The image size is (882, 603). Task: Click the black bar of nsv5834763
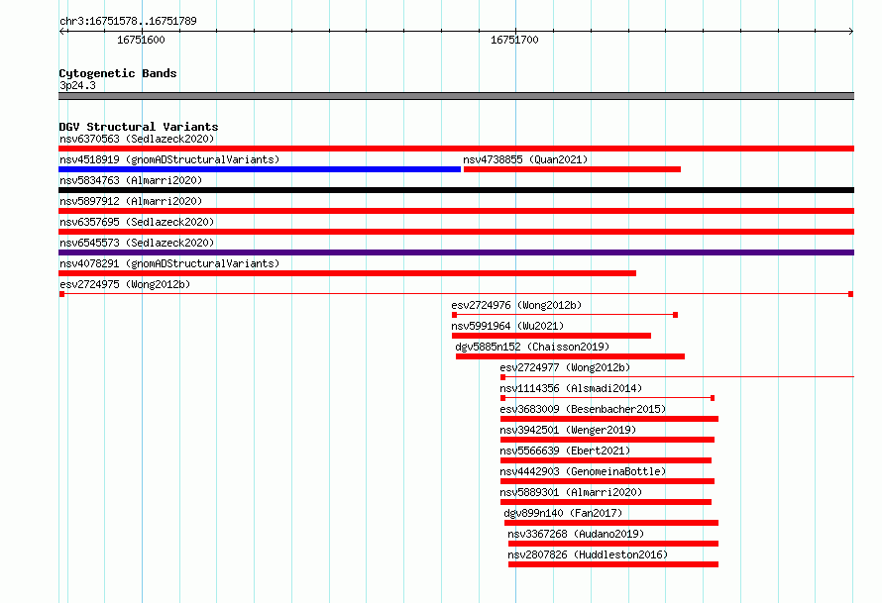pyautogui.click(x=456, y=190)
